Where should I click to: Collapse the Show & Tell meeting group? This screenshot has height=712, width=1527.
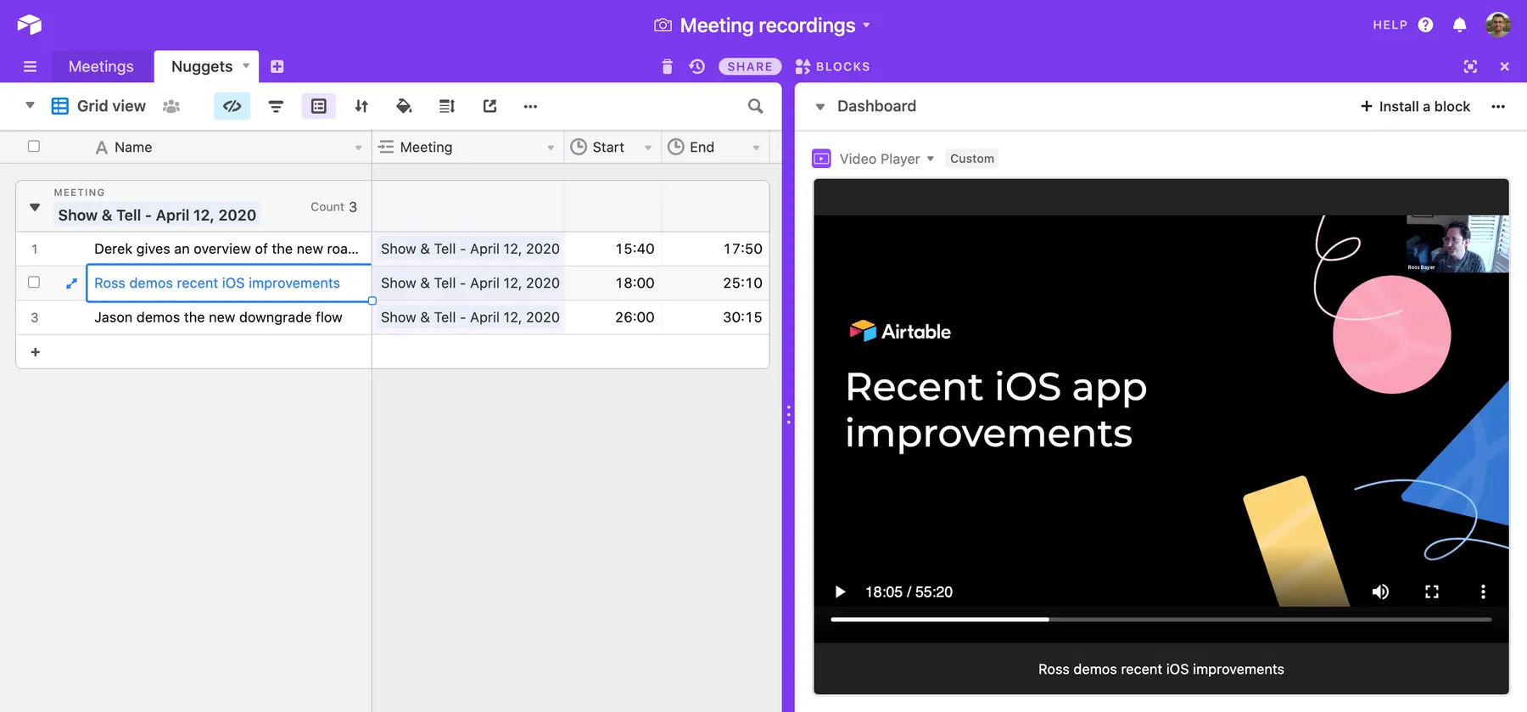coord(35,207)
